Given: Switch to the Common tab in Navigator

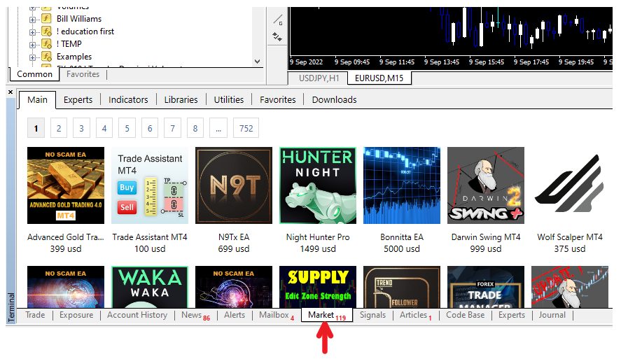Looking at the screenshot, I should [34, 74].
